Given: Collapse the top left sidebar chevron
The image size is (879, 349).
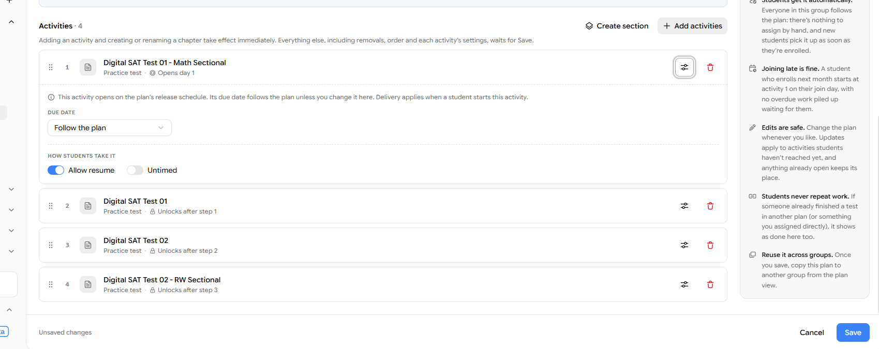Looking at the screenshot, I should pyautogui.click(x=11, y=22).
